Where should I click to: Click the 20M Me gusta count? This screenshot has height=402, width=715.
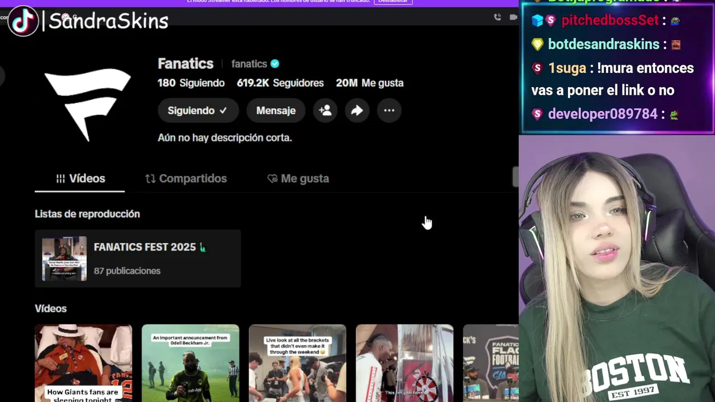pyautogui.click(x=370, y=83)
